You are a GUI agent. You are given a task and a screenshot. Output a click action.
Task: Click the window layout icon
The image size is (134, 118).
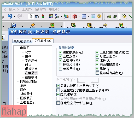(x=84, y=16)
